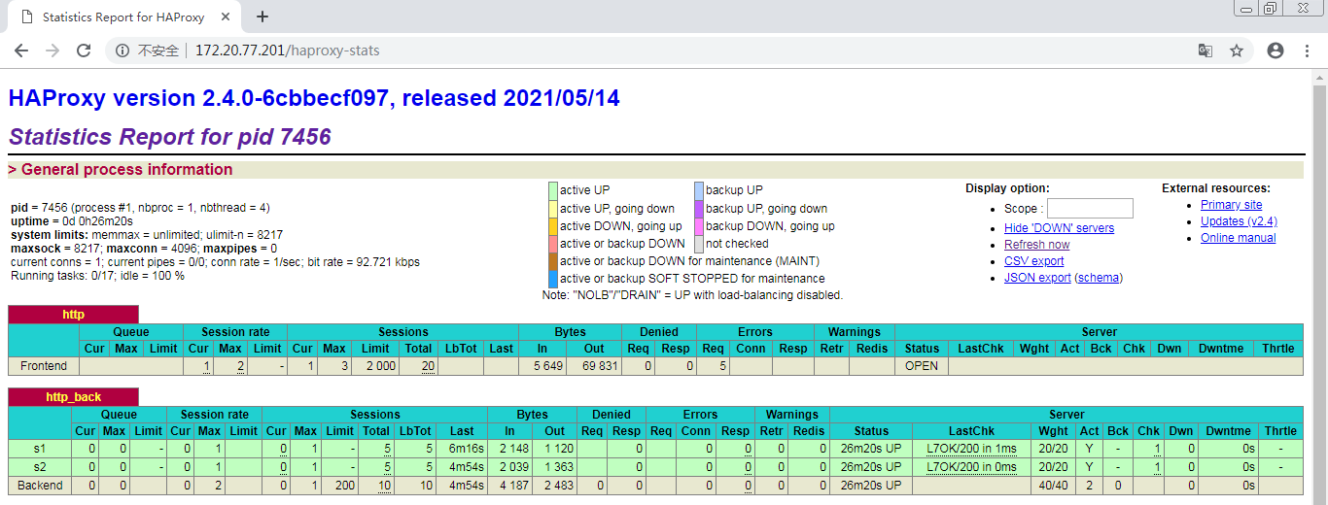Click the restore window button
This screenshot has width=1328, height=505.
[1271, 9]
